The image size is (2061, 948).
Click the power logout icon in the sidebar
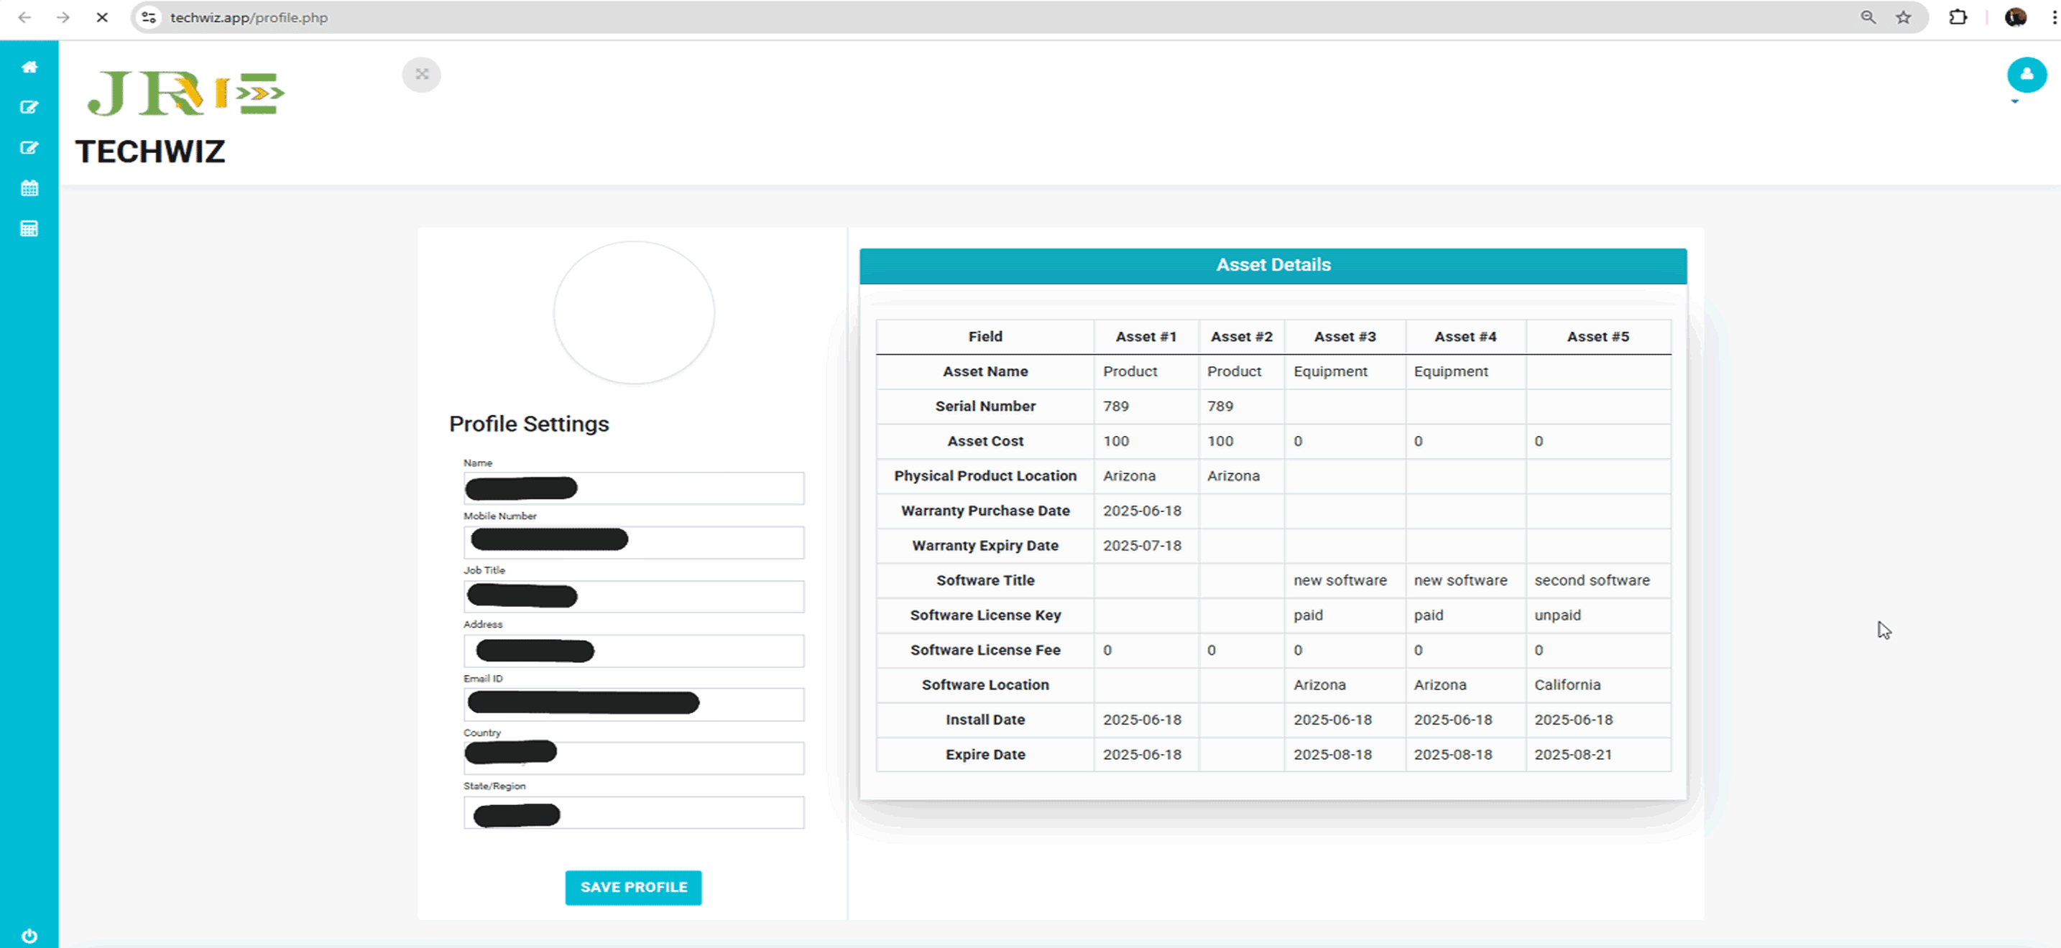pos(29,936)
